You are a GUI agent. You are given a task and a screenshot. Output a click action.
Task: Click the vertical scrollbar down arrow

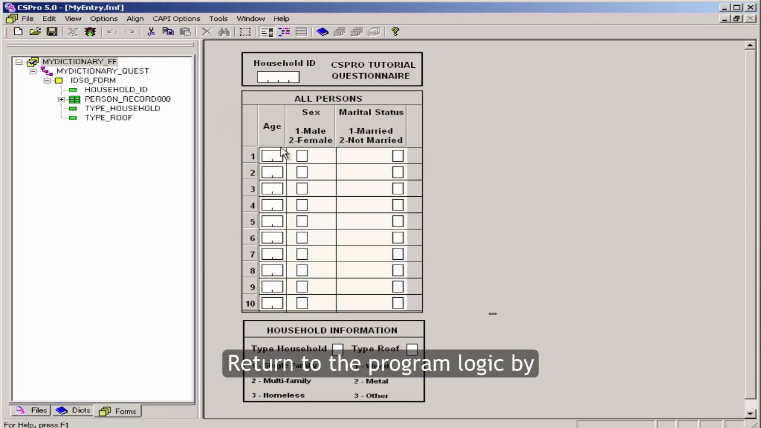(750, 413)
